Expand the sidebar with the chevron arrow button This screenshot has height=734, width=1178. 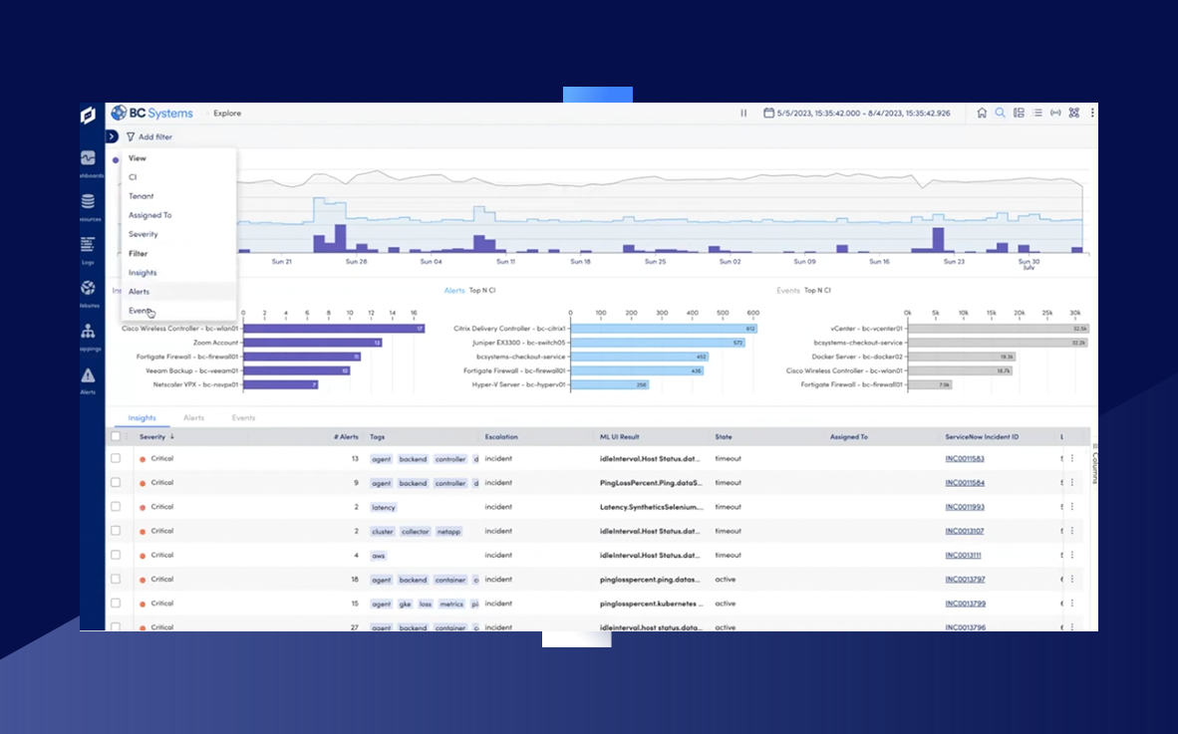pyautogui.click(x=112, y=136)
